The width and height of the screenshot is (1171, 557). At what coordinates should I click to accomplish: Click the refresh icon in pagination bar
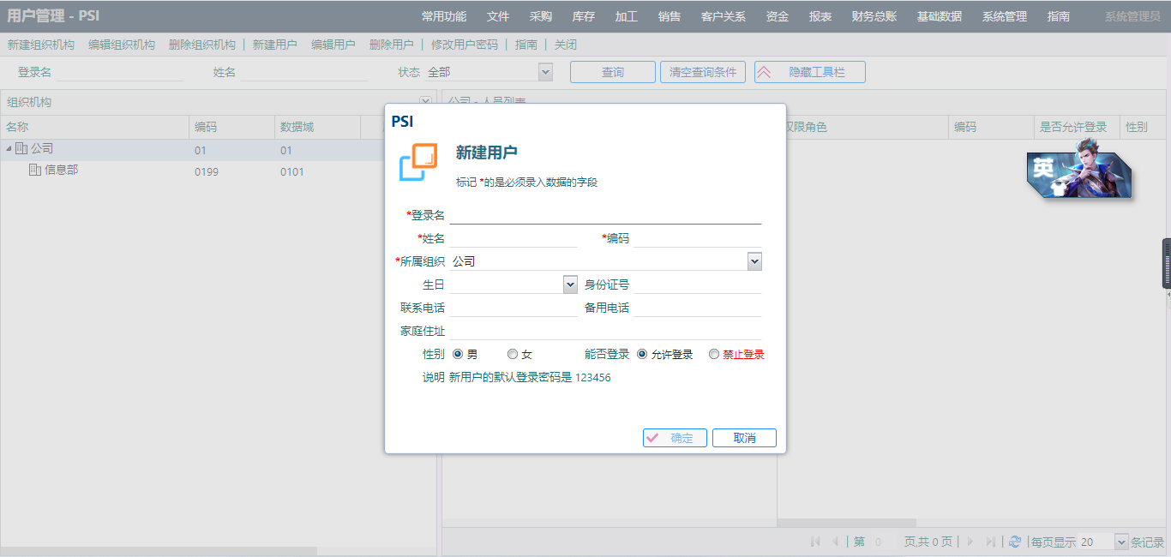(1015, 542)
